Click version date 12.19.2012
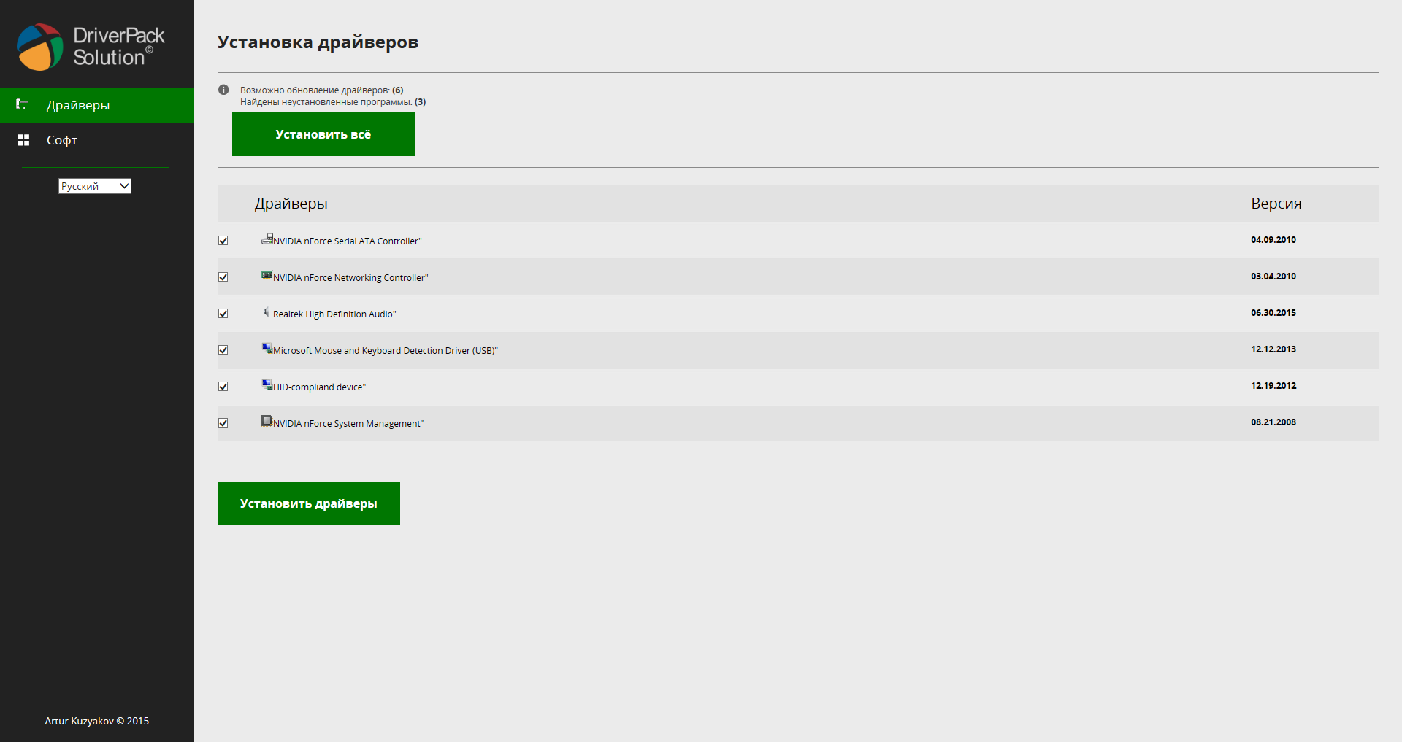 tap(1273, 386)
